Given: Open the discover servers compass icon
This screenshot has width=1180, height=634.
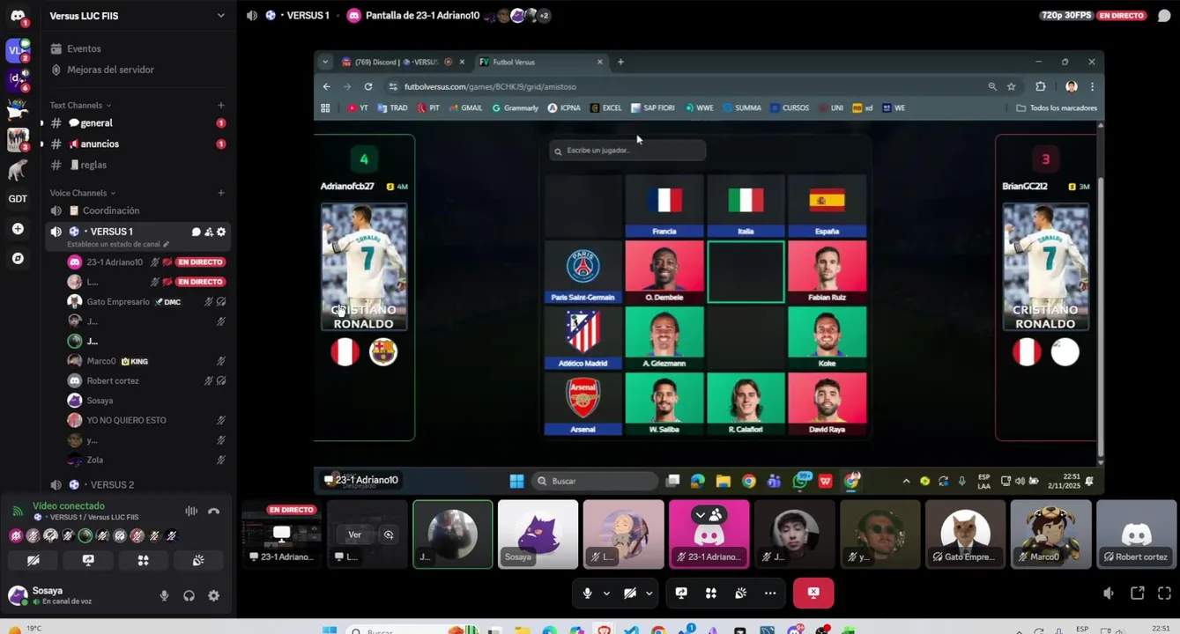Looking at the screenshot, I should (x=18, y=259).
